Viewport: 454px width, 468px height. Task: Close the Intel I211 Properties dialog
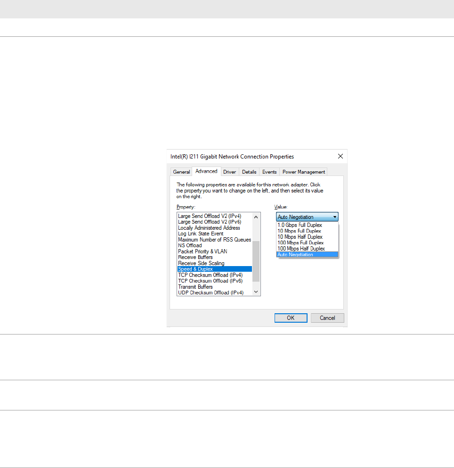point(340,157)
